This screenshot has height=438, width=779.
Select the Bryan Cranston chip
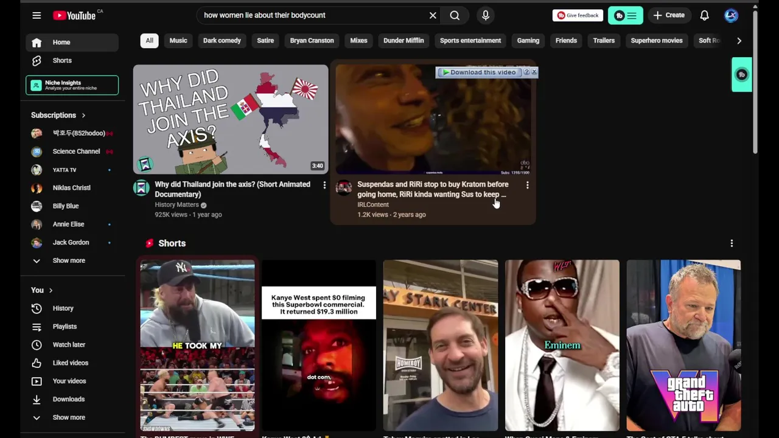312,41
